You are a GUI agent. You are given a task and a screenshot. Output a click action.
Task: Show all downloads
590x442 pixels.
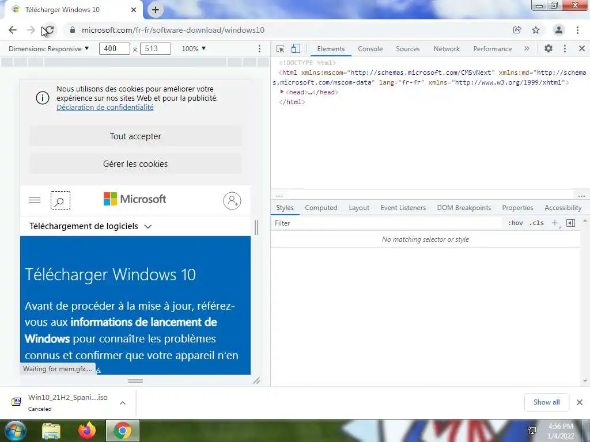click(x=546, y=402)
